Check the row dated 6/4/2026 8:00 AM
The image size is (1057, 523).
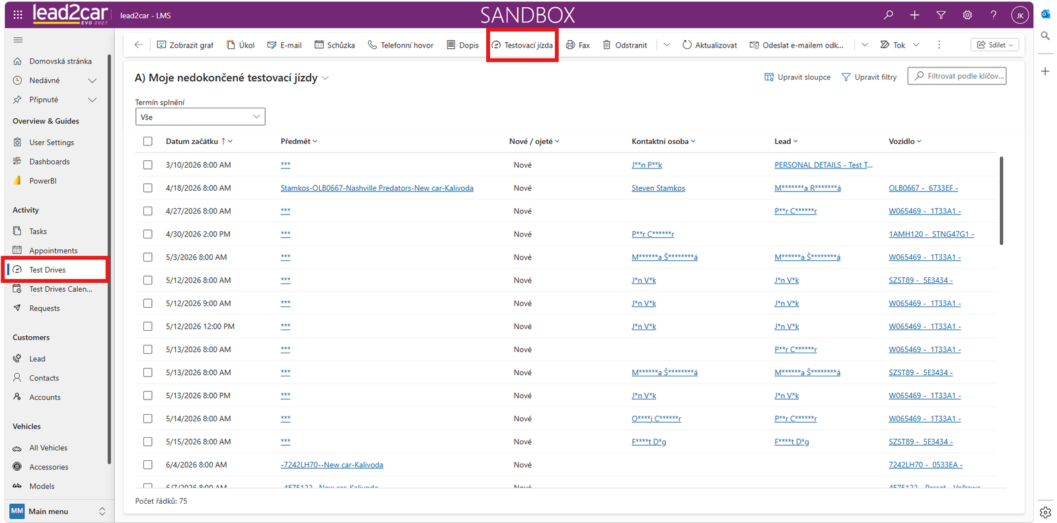[x=147, y=465]
